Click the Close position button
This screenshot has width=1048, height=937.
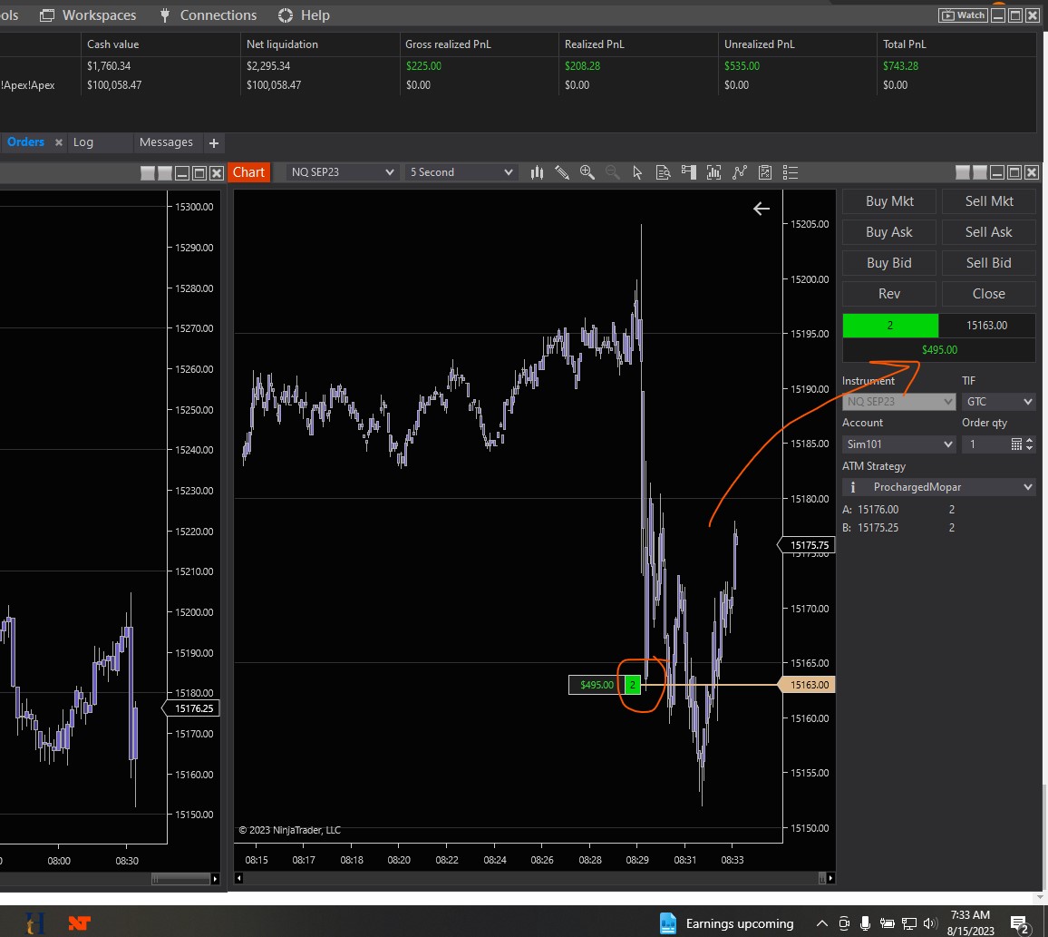(988, 294)
